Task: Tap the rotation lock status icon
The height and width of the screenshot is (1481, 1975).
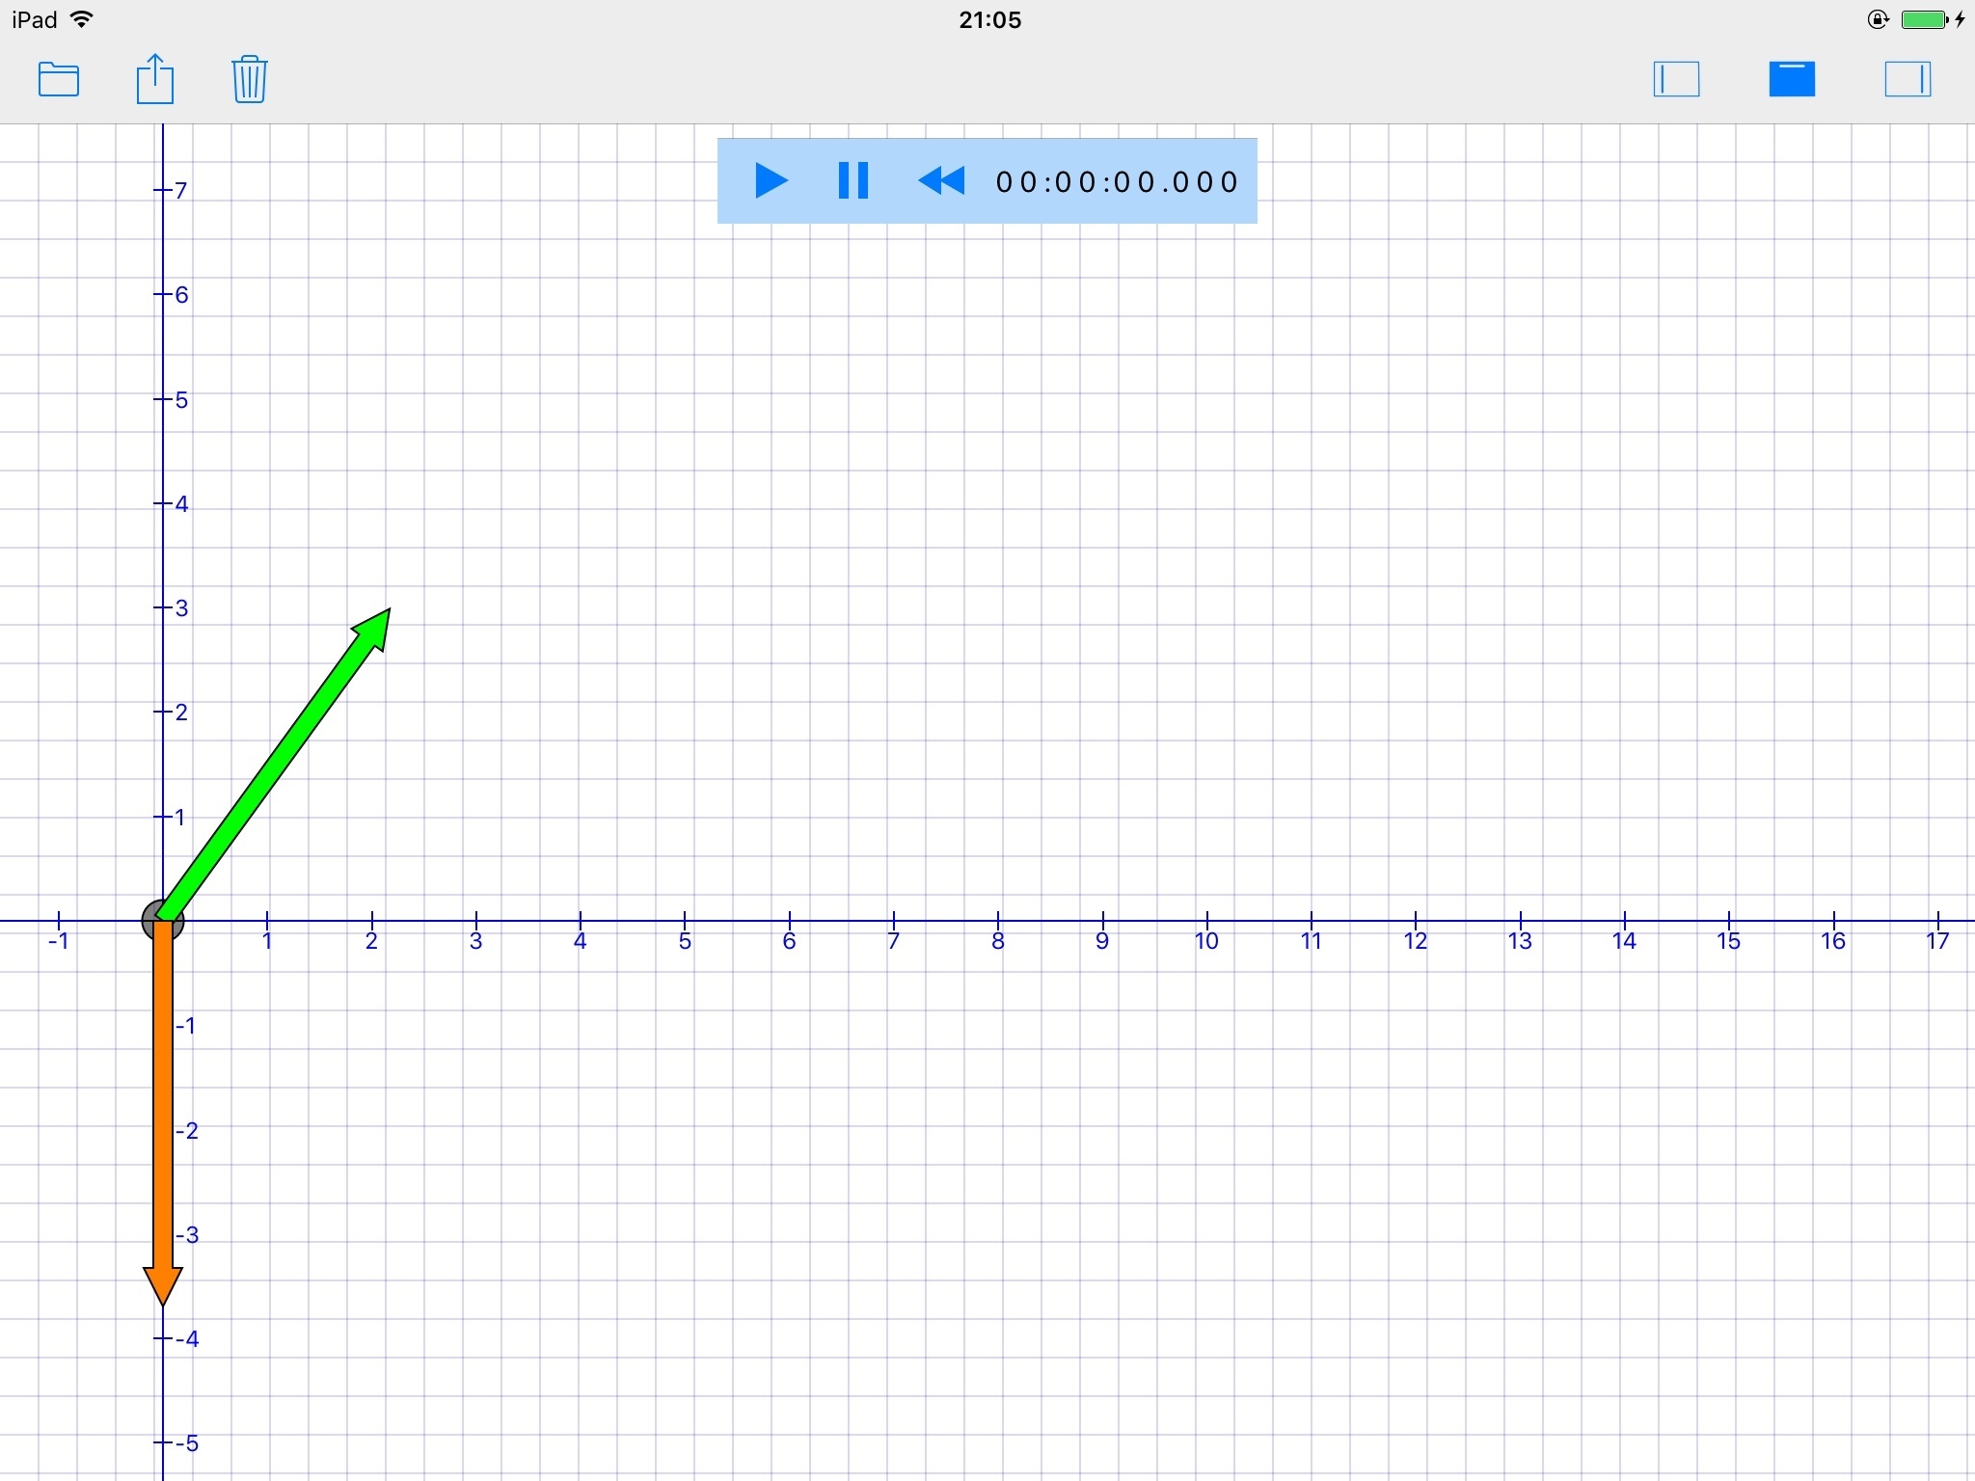Action: tap(1877, 19)
